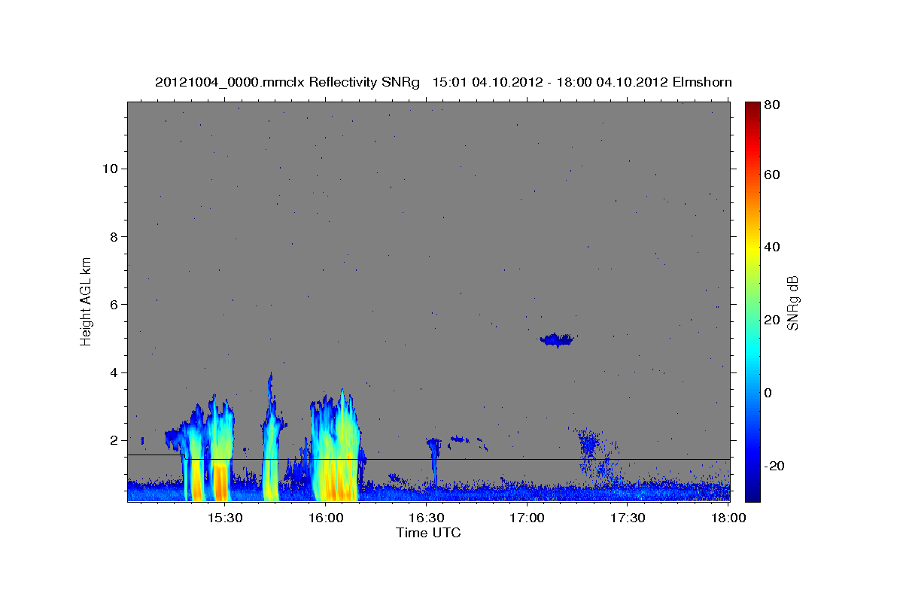Click the colorbar value 40
This screenshot has height=602, width=903.
771,247
